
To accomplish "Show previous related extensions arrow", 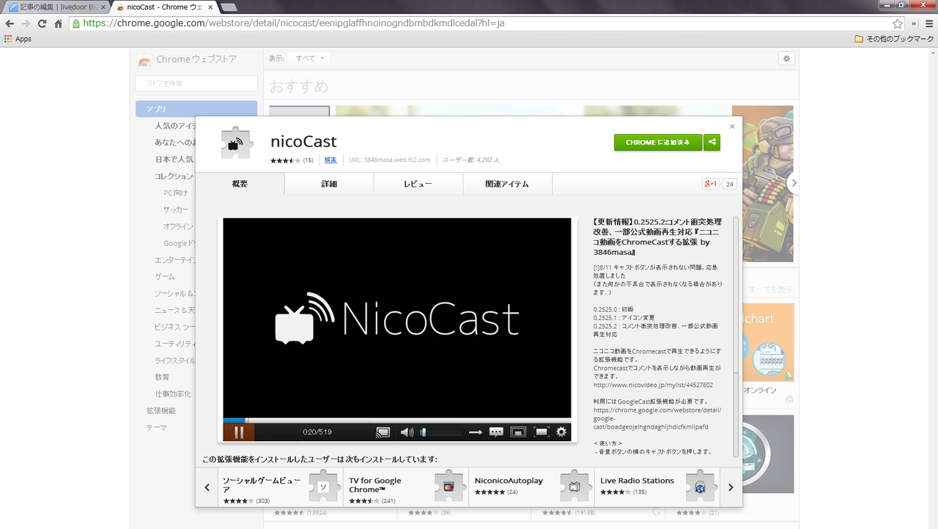I will tap(207, 487).
